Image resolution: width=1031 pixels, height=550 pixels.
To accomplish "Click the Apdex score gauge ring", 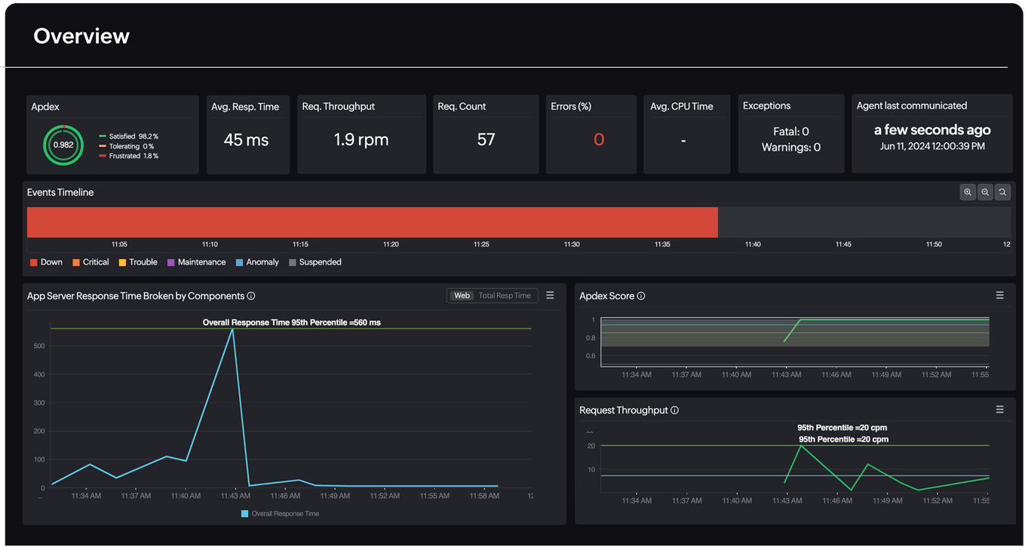I will click(x=63, y=145).
